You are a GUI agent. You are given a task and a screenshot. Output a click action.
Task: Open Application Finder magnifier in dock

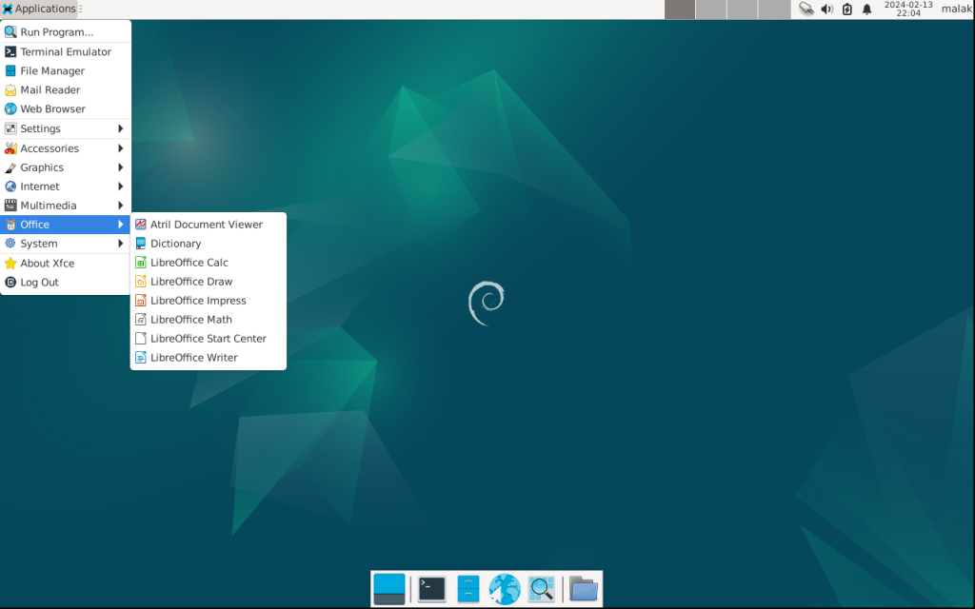(542, 589)
